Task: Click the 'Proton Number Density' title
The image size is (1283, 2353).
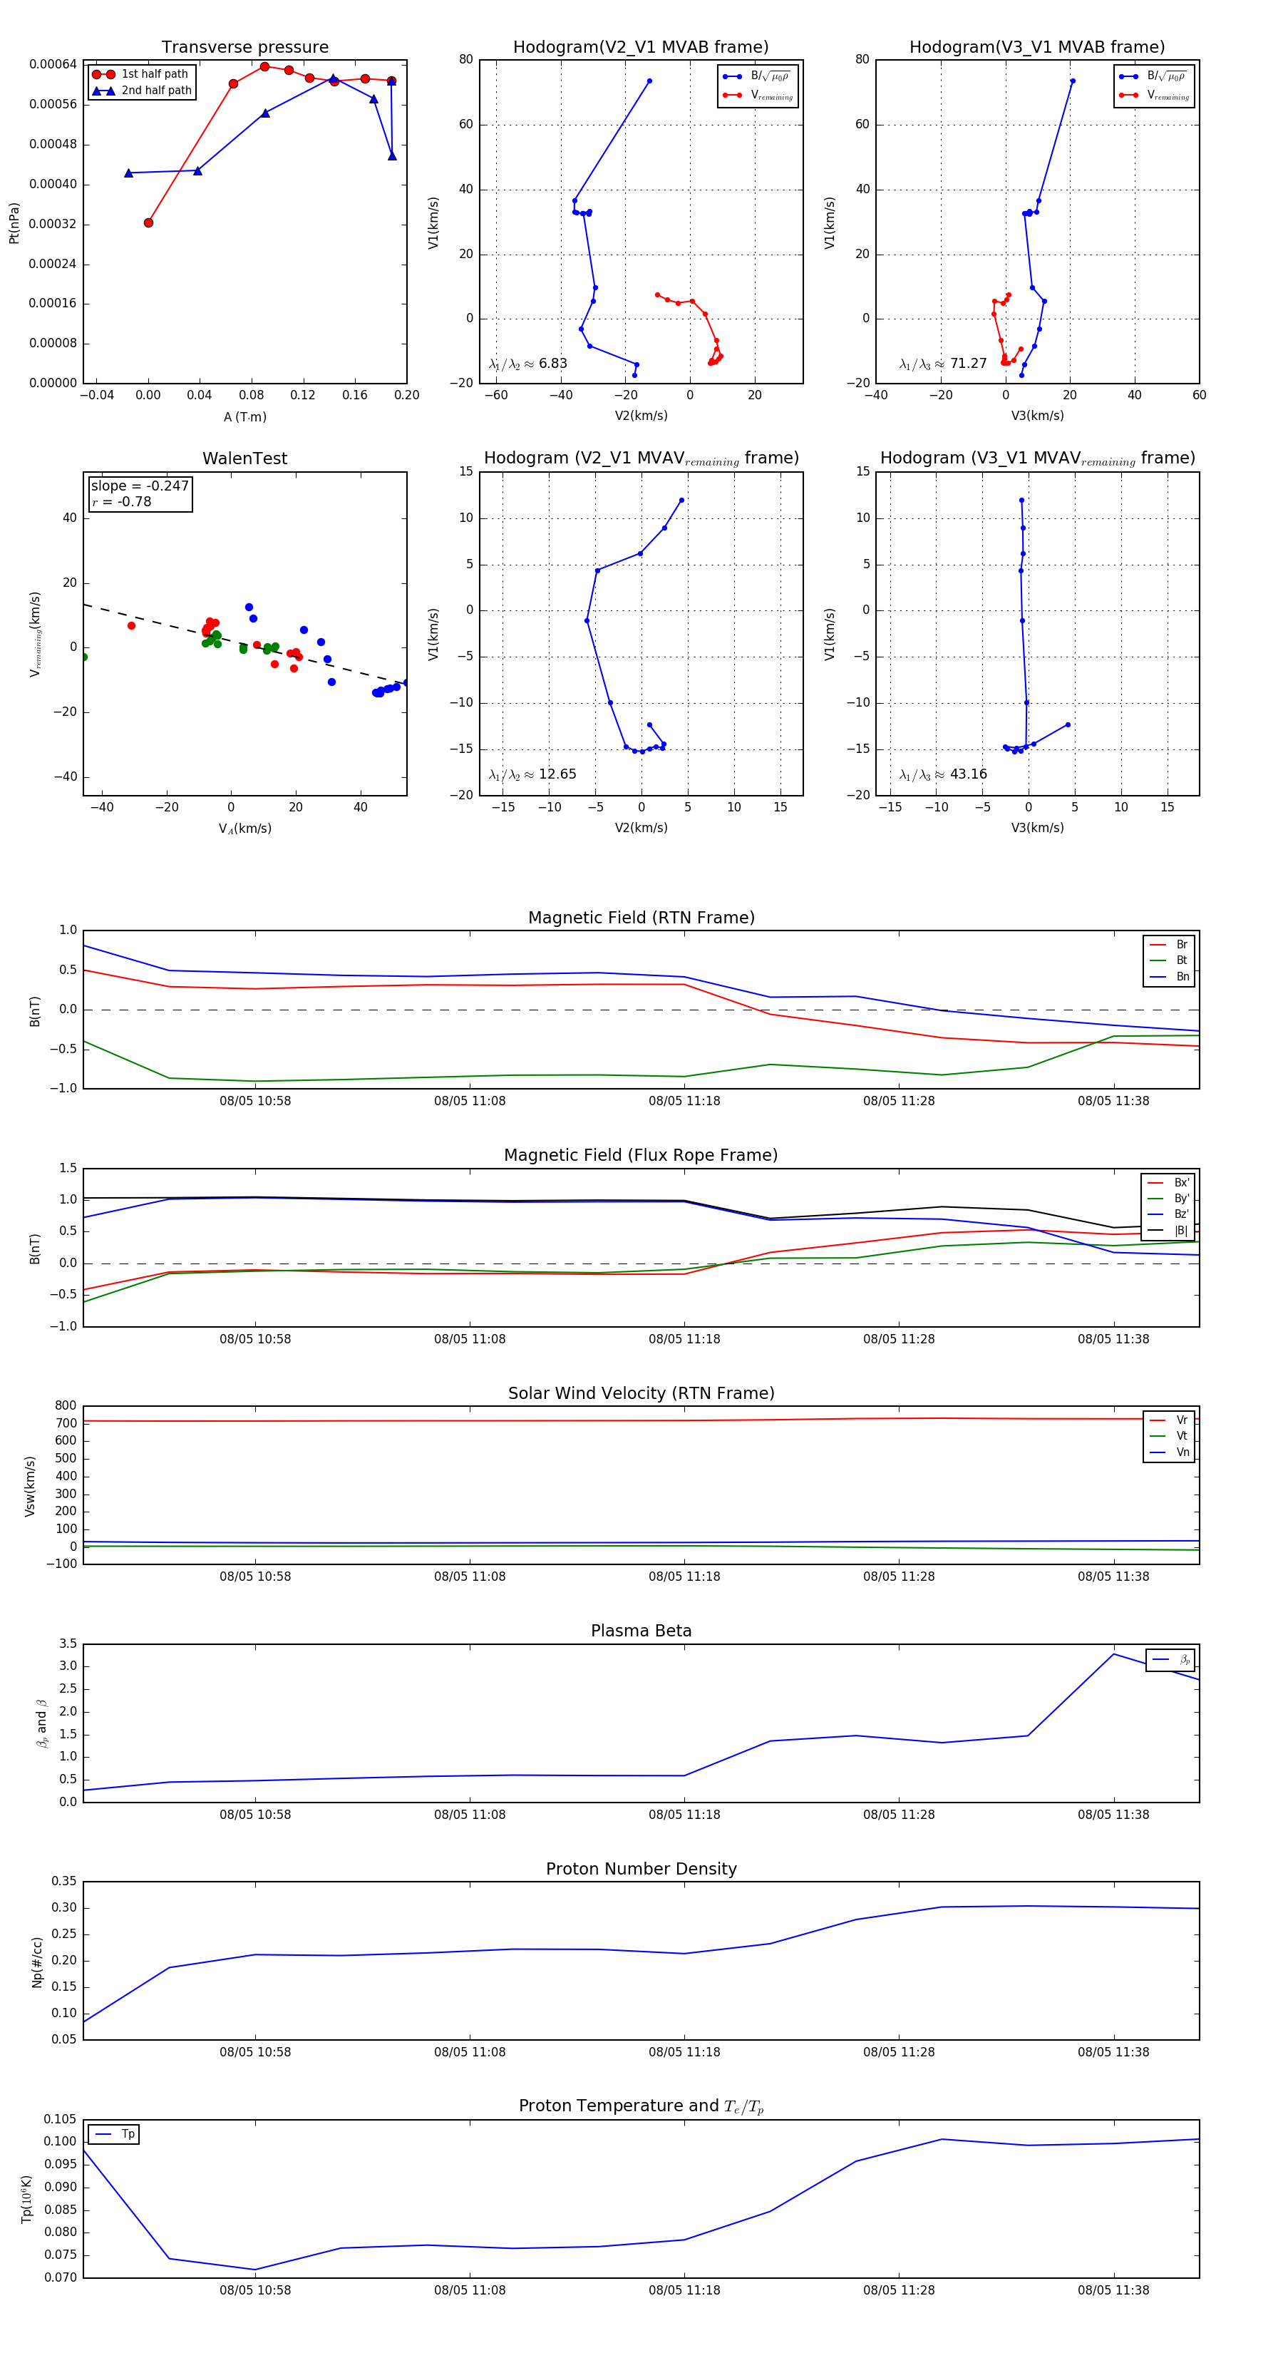Action: [641, 1869]
